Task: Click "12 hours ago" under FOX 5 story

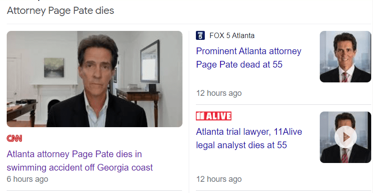Action: point(219,93)
